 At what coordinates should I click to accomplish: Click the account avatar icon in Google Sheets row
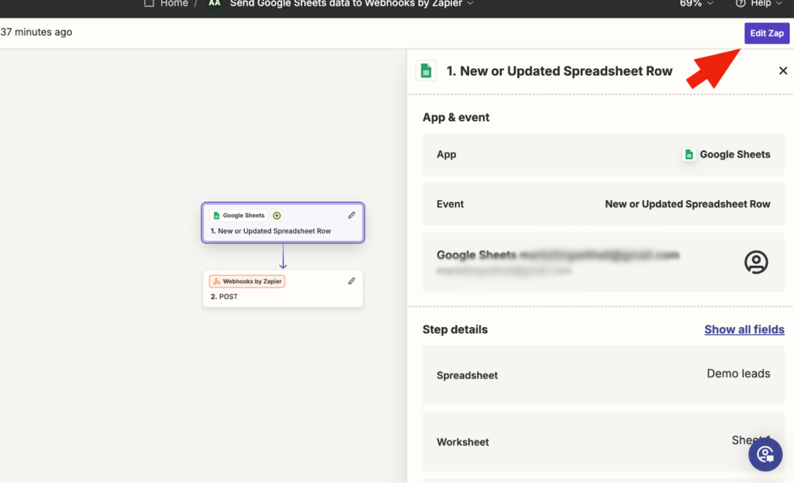pyautogui.click(x=756, y=262)
